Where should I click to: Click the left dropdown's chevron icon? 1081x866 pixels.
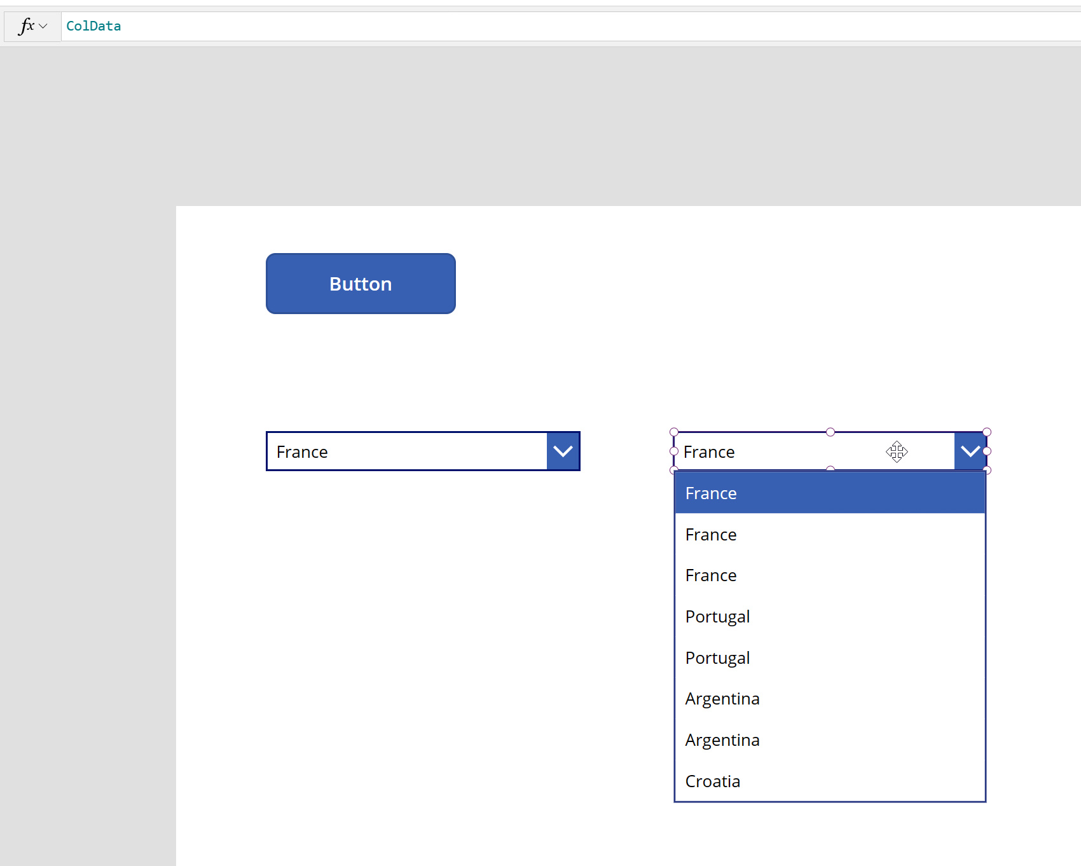point(563,451)
